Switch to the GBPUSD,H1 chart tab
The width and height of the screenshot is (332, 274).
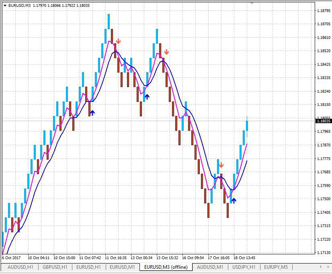(55, 267)
